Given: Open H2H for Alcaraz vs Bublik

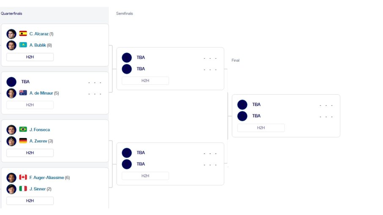Looking at the screenshot, I should click(30, 57).
